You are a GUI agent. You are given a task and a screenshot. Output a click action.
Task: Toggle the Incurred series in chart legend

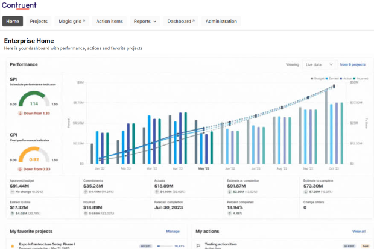pos(361,78)
